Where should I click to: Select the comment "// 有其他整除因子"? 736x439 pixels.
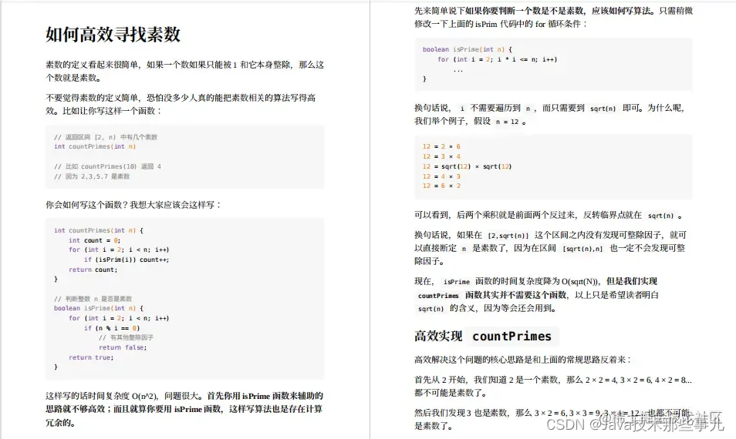click(x=126, y=337)
